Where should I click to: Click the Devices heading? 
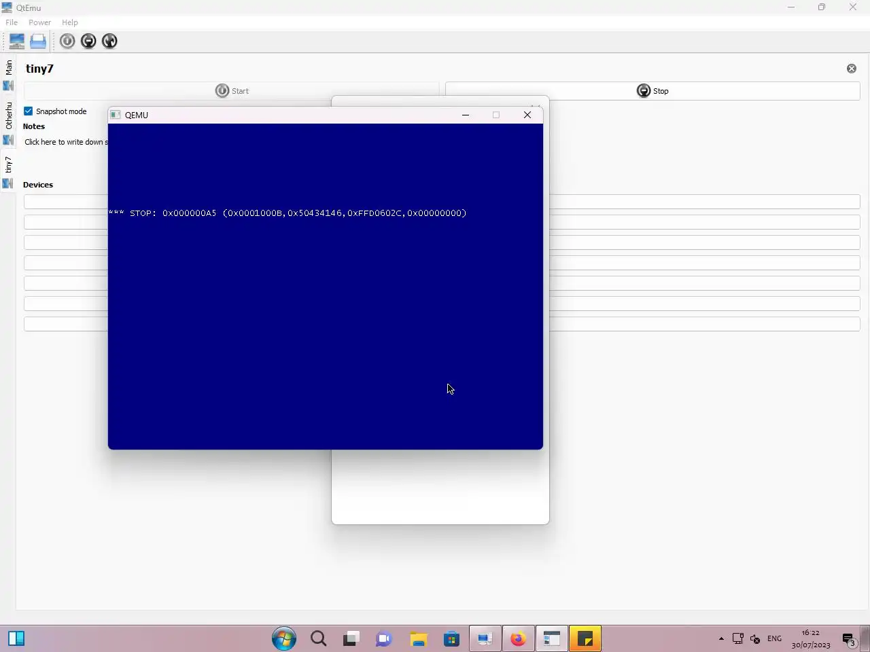point(38,185)
